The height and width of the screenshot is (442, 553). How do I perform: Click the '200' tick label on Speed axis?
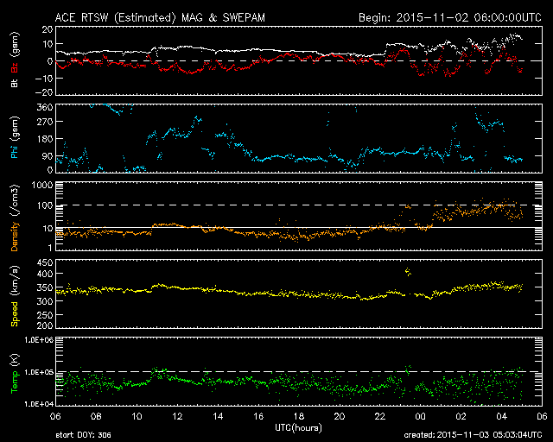[45, 325]
